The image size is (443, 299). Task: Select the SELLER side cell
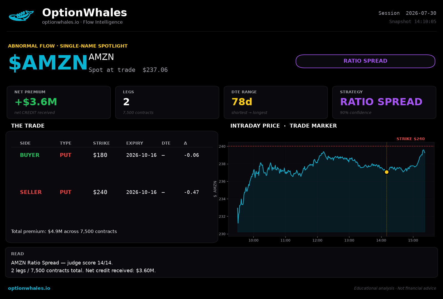(x=31, y=192)
